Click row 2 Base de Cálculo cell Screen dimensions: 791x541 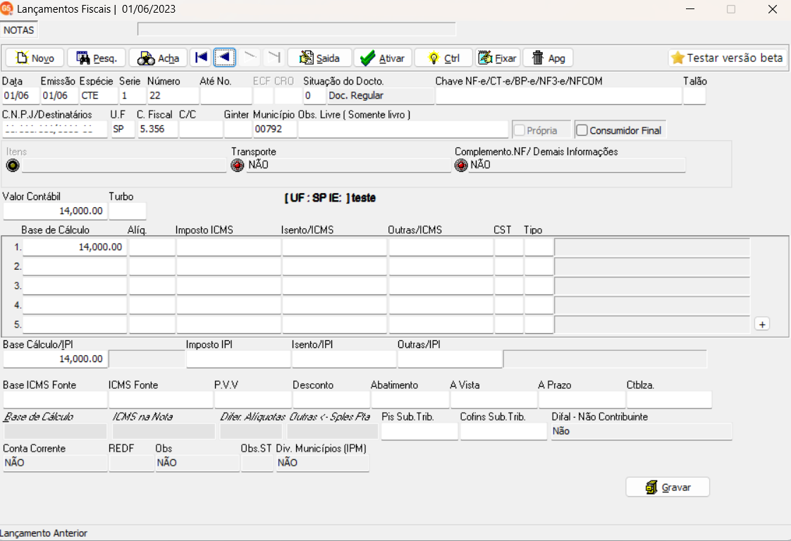75,266
